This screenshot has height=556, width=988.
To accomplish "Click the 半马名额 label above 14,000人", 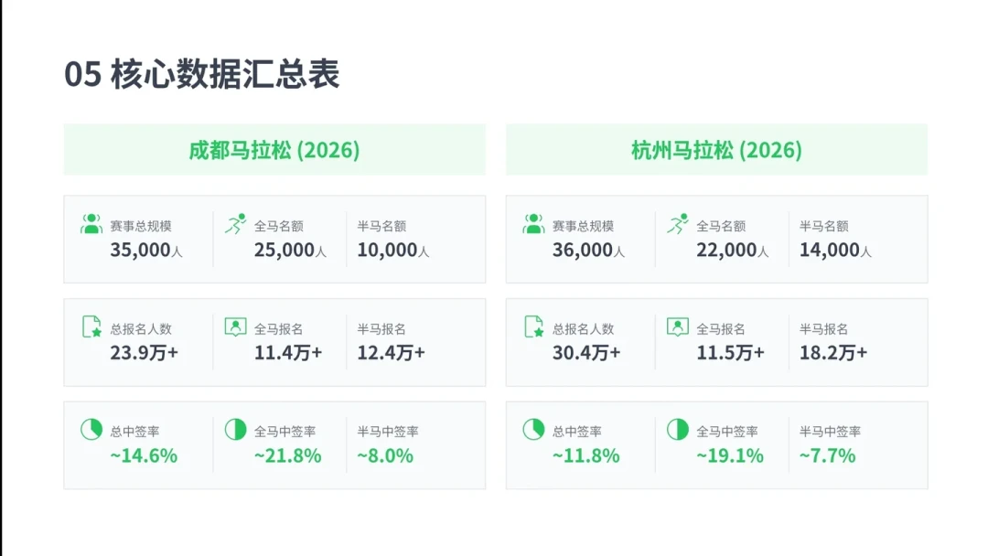I will tap(824, 226).
